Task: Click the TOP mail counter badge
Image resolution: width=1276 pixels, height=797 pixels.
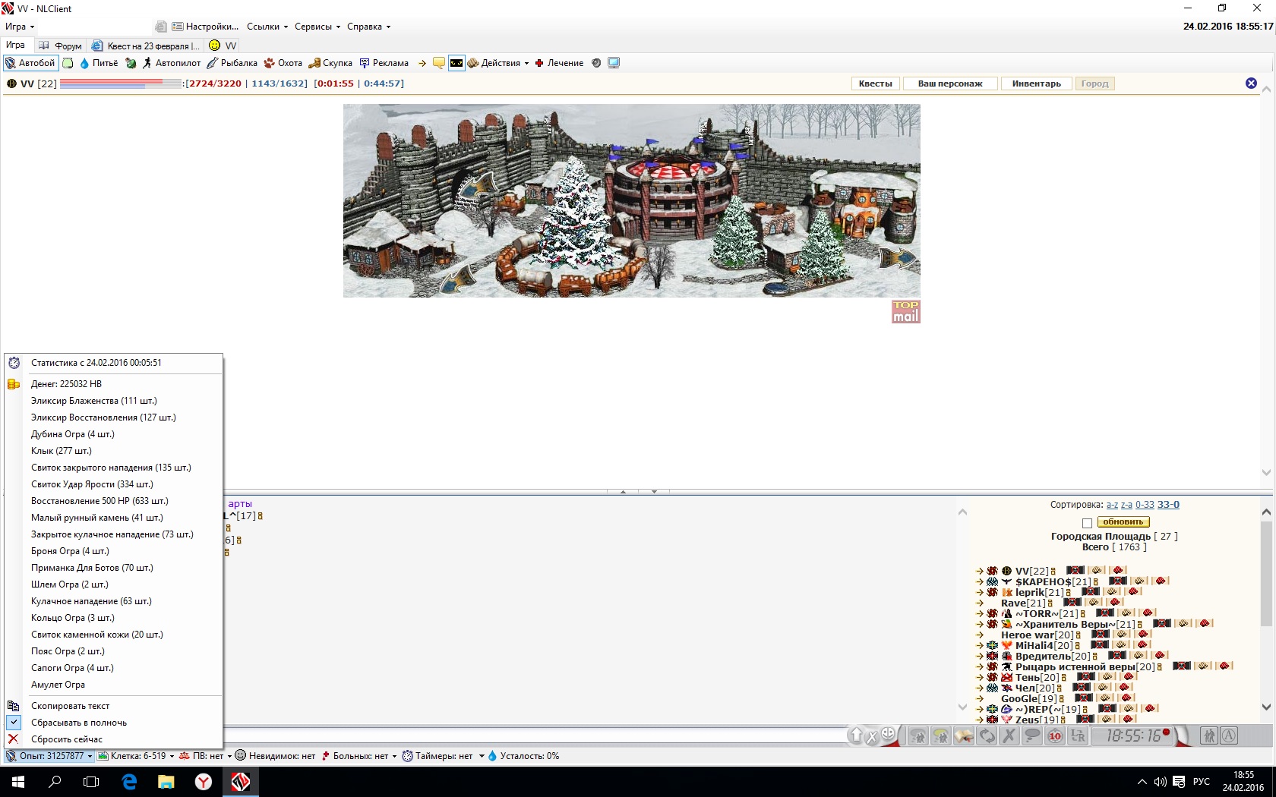Action: coord(906,312)
